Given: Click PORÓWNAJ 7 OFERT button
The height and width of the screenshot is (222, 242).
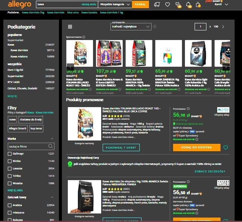Looking at the screenshot, I should point(121,148).
